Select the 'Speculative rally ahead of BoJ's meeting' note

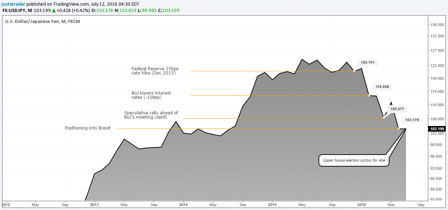[151, 115]
